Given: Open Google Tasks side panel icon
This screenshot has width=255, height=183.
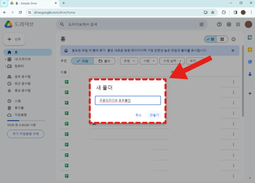Looking at the screenshot, I should click(x=250, y=62).
